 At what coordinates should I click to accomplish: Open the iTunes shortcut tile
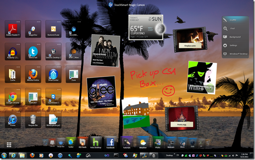click(13, 119)
